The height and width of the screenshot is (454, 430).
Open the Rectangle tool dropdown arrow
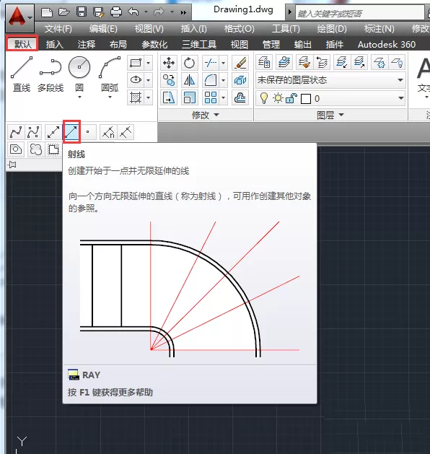coord(148,63)
